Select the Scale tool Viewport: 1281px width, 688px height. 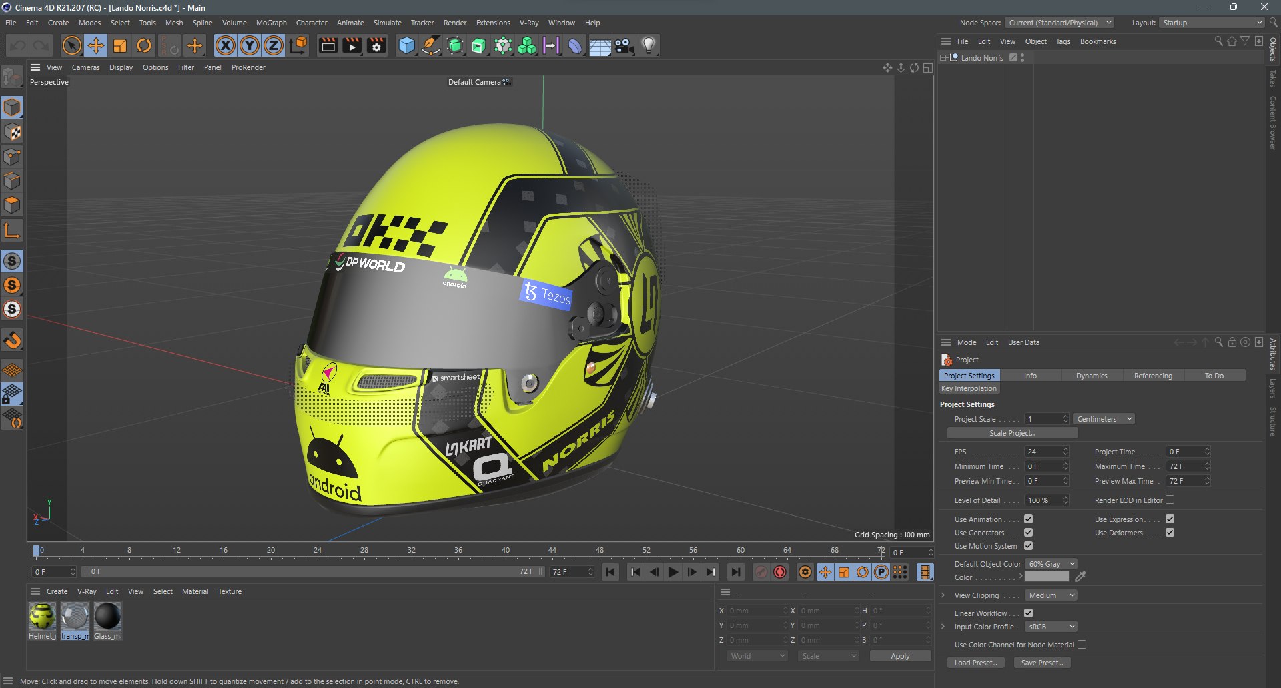coord(120,45)
